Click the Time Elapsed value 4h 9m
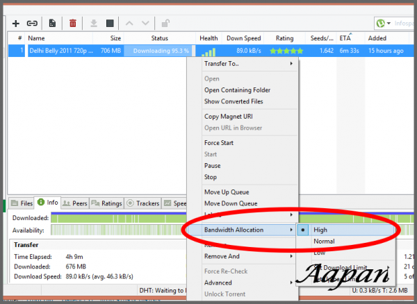Image resolution: width=417 pixels, height=304 pixels. (74, 257)
